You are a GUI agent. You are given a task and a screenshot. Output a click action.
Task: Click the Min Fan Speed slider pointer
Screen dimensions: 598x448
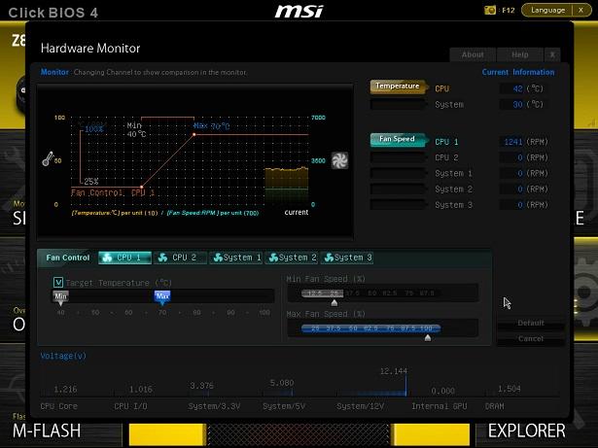pyautogui.click(x=334, y=303)
